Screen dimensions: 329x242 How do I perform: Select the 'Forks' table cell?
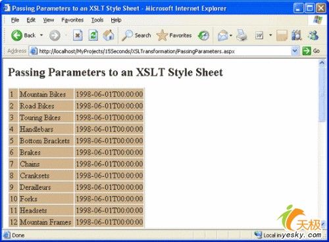point(46,199)
